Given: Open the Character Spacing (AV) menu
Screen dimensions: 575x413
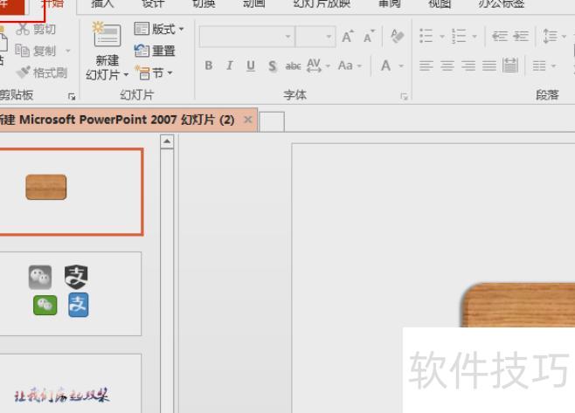Looking at the screenshot, I should 318,65.
